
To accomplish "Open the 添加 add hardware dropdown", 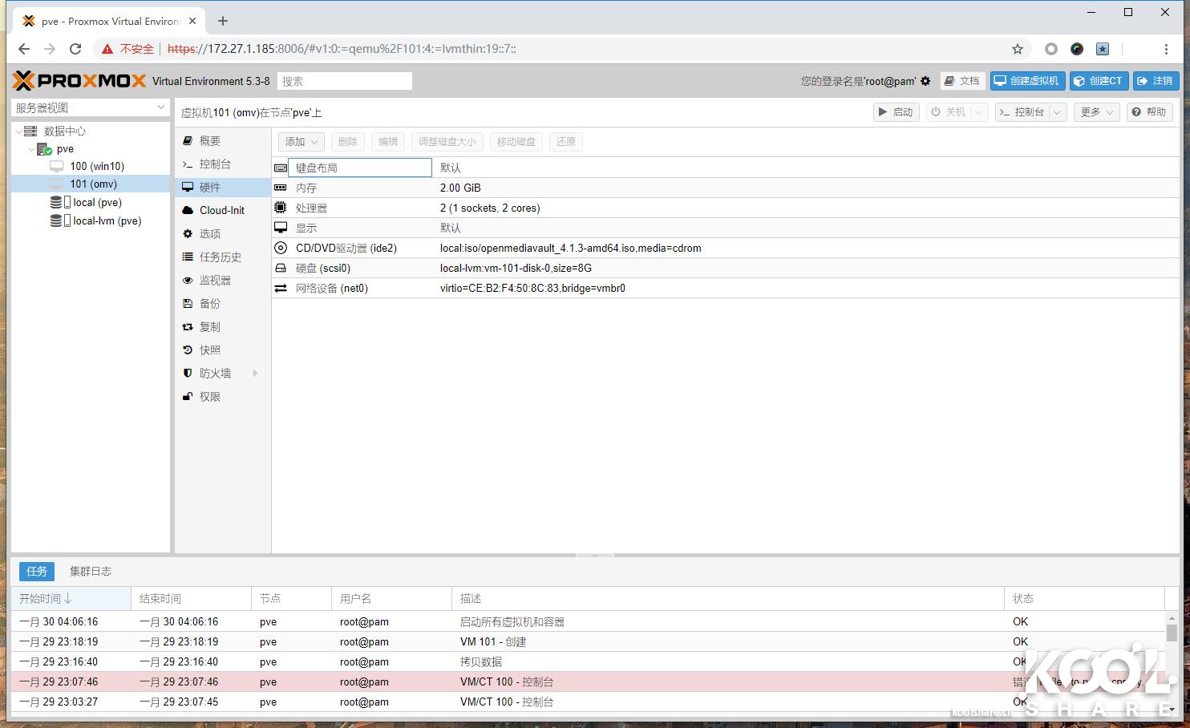I will [300, 141].
